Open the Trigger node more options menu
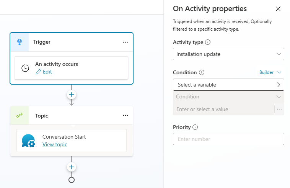The height and width of the screenshot is (188, 290). point(125,42)
